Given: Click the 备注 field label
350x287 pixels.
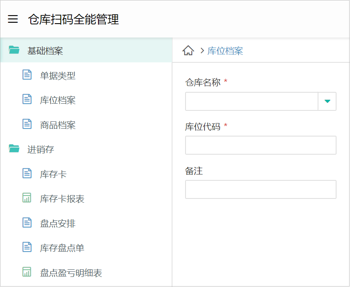Looking at the screenshot, I should (194, 171).
